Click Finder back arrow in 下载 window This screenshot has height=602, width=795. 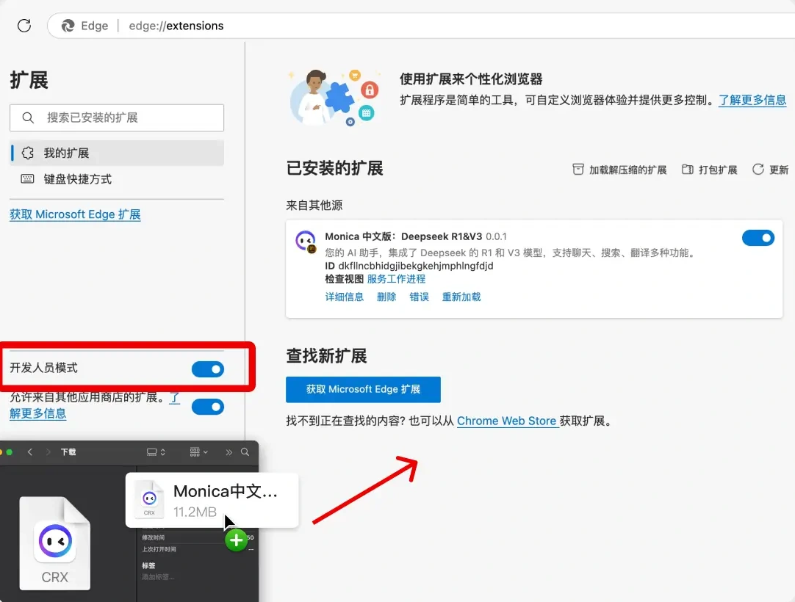click(30, 452)
